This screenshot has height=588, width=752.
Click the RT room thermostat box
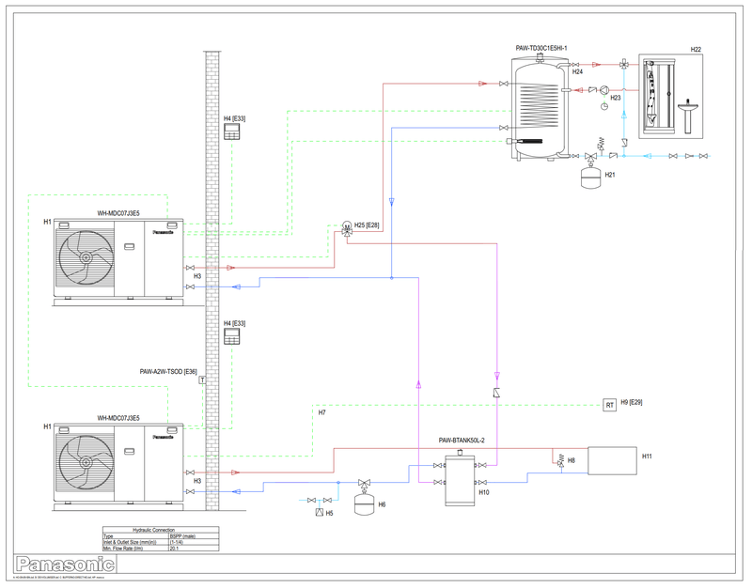[x=609, y=405]
